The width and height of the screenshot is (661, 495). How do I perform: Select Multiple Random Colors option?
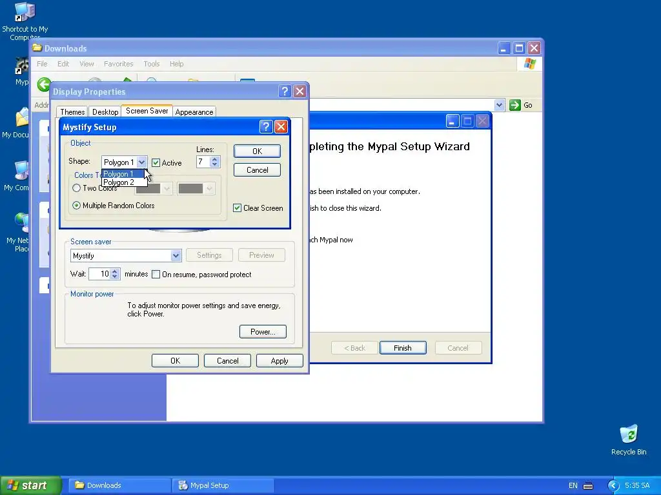tap(76, 206)
